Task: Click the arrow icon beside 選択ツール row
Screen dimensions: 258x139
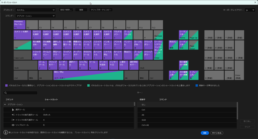Action: click(13, 110)
